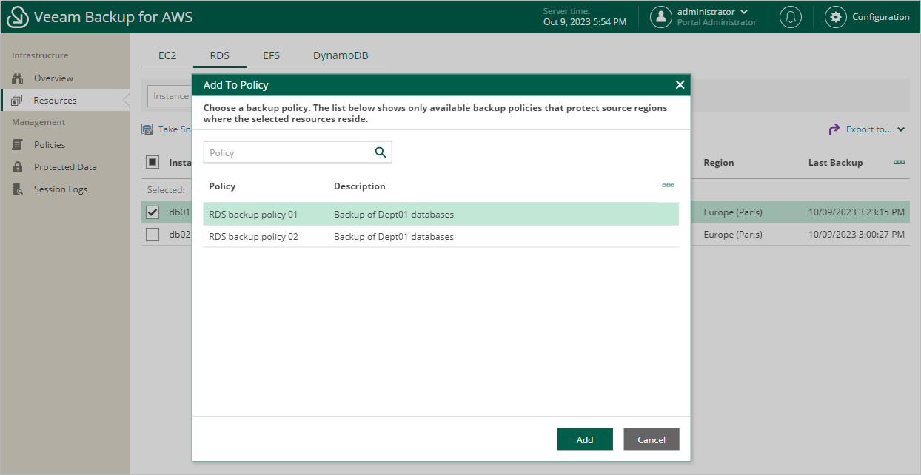
Task: Click the Export to arrow icon
Action: [x=834, y=129]
